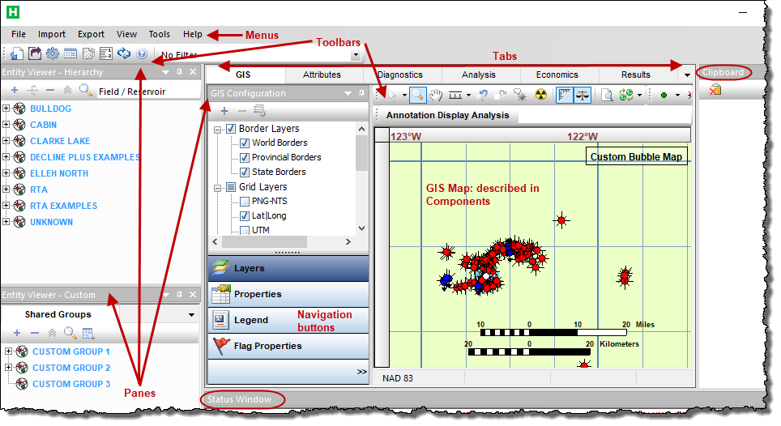Open the green dot symbol dropdown arrow
The height and width of the screenshot is (426, 781).
[x=677, y=95]
